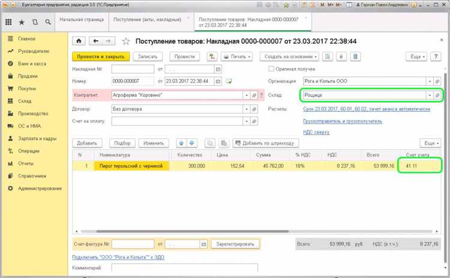Open the Склад field dropdown arrow
Viewport: 450px width, 278px height.
(429, 95)
